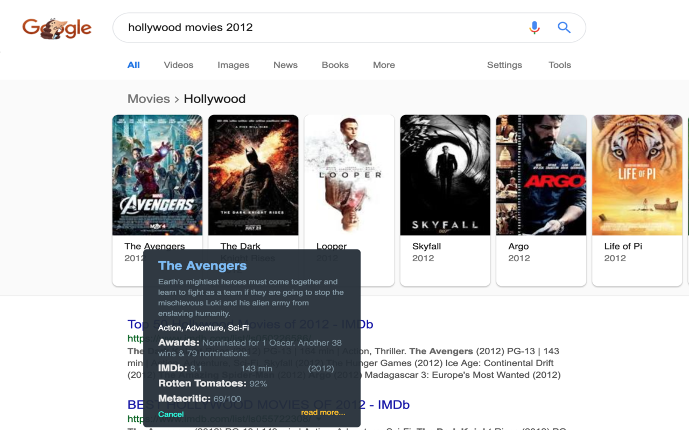Screen dimensions: 689x430
Task: Activate voice search microphone icon
Action: coord(534,27)
